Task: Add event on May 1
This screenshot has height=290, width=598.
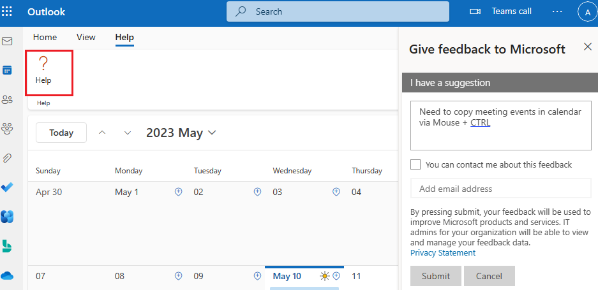Action: (179, 192)
